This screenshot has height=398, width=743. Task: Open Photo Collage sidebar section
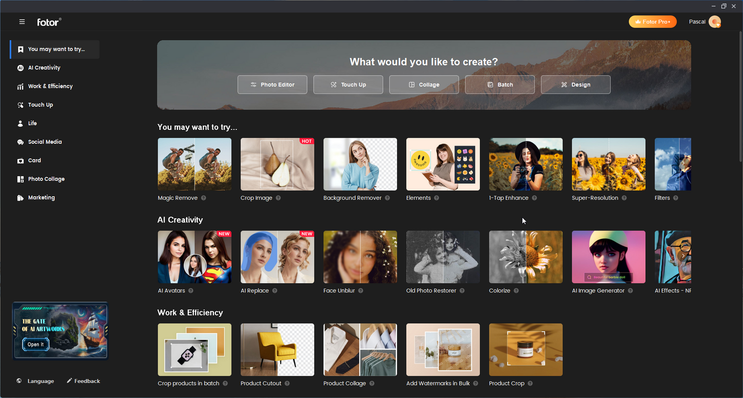tap(46, 179)
